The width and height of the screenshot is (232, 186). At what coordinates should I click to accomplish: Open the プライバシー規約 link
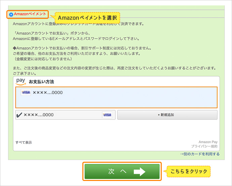tap(204, 146)
